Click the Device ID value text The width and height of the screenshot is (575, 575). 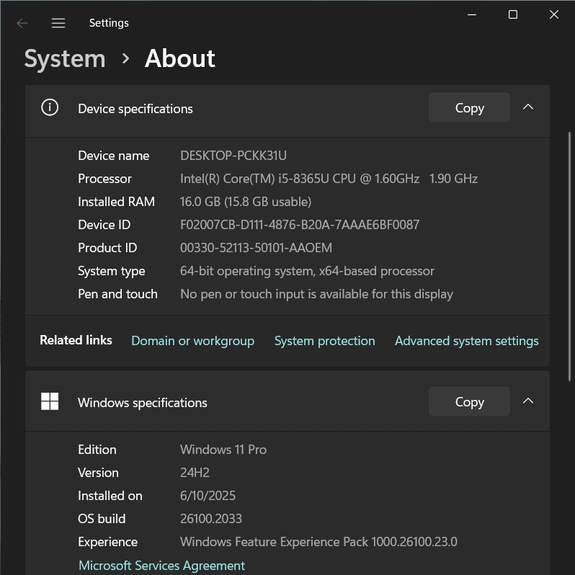(299, 225)
